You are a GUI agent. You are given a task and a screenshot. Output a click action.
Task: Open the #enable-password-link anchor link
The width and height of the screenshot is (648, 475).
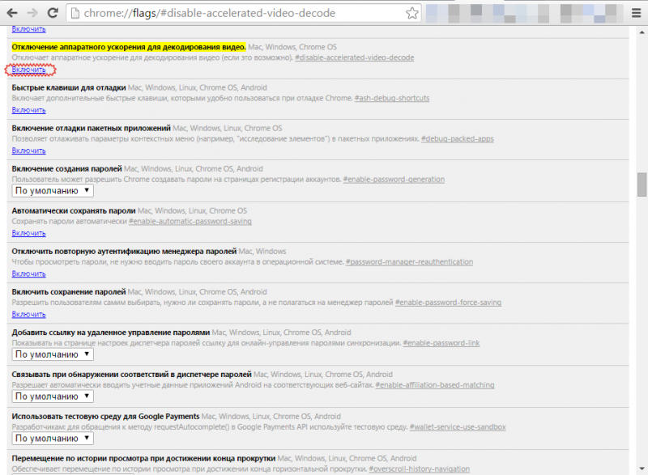click(x=441, y=343)
